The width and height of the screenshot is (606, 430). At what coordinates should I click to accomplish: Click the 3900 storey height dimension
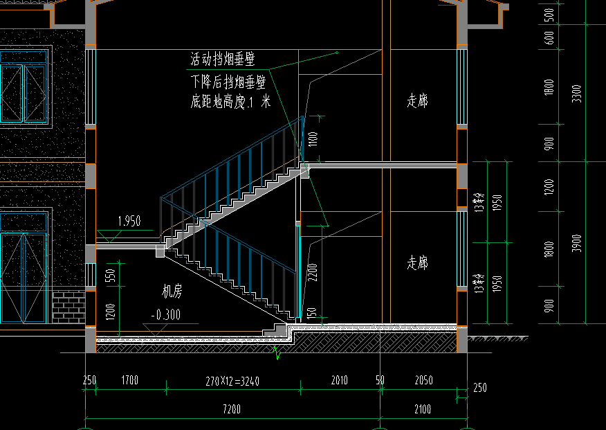point(576,243)
